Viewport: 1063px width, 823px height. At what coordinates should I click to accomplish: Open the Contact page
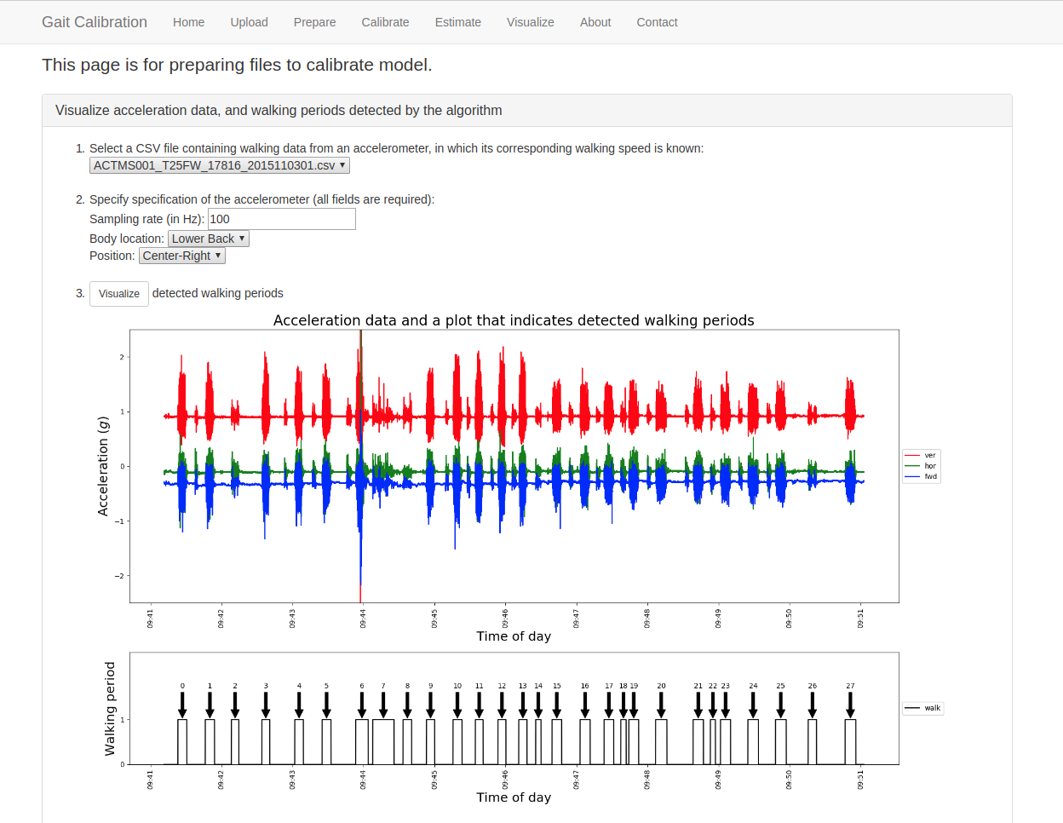[657, 22]
